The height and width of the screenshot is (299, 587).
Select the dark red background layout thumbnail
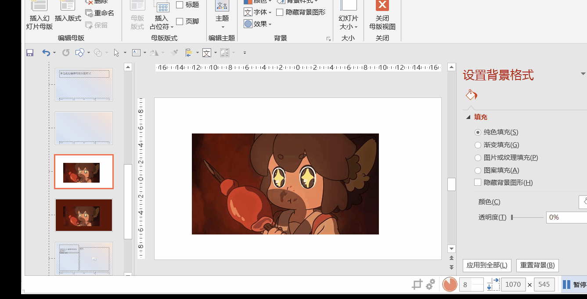(84, 215)
